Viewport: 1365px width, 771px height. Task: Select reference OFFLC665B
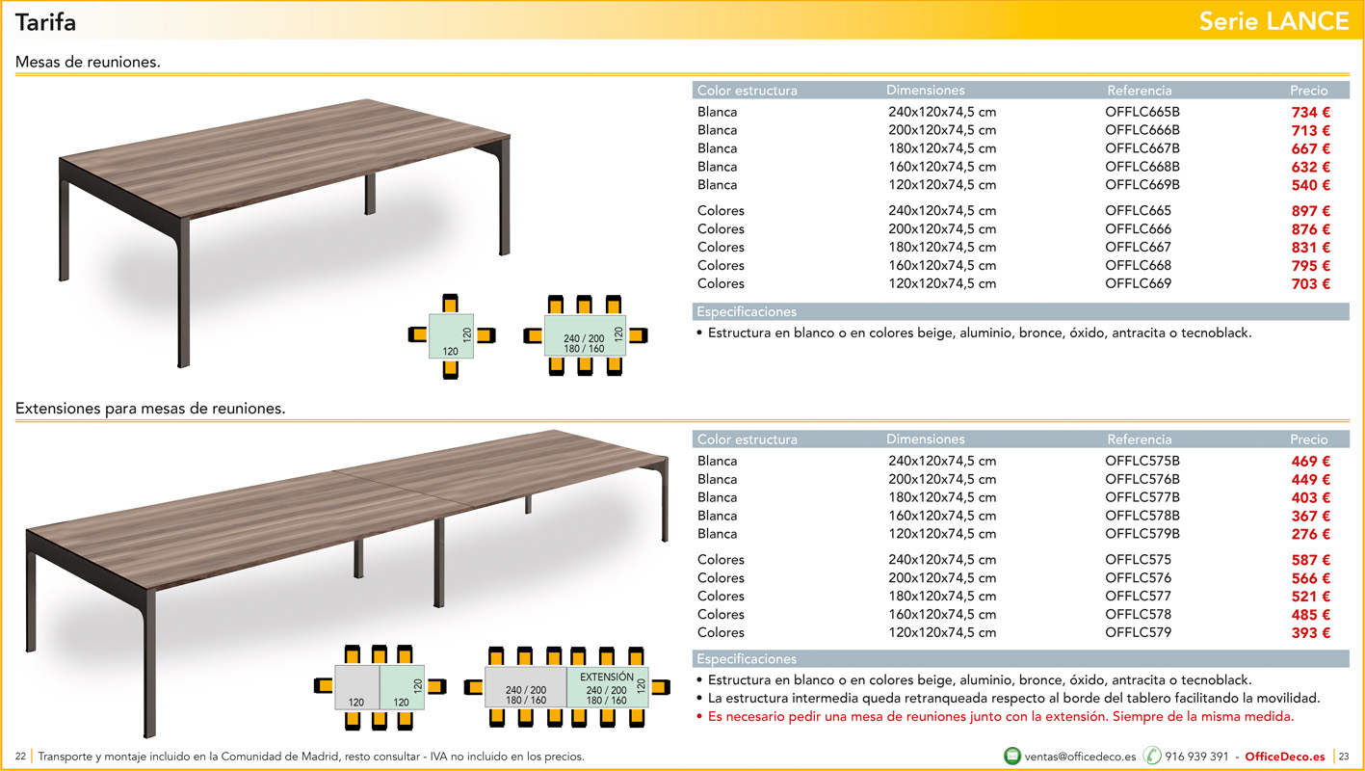pyautogui.click(x=1142, y=112)
